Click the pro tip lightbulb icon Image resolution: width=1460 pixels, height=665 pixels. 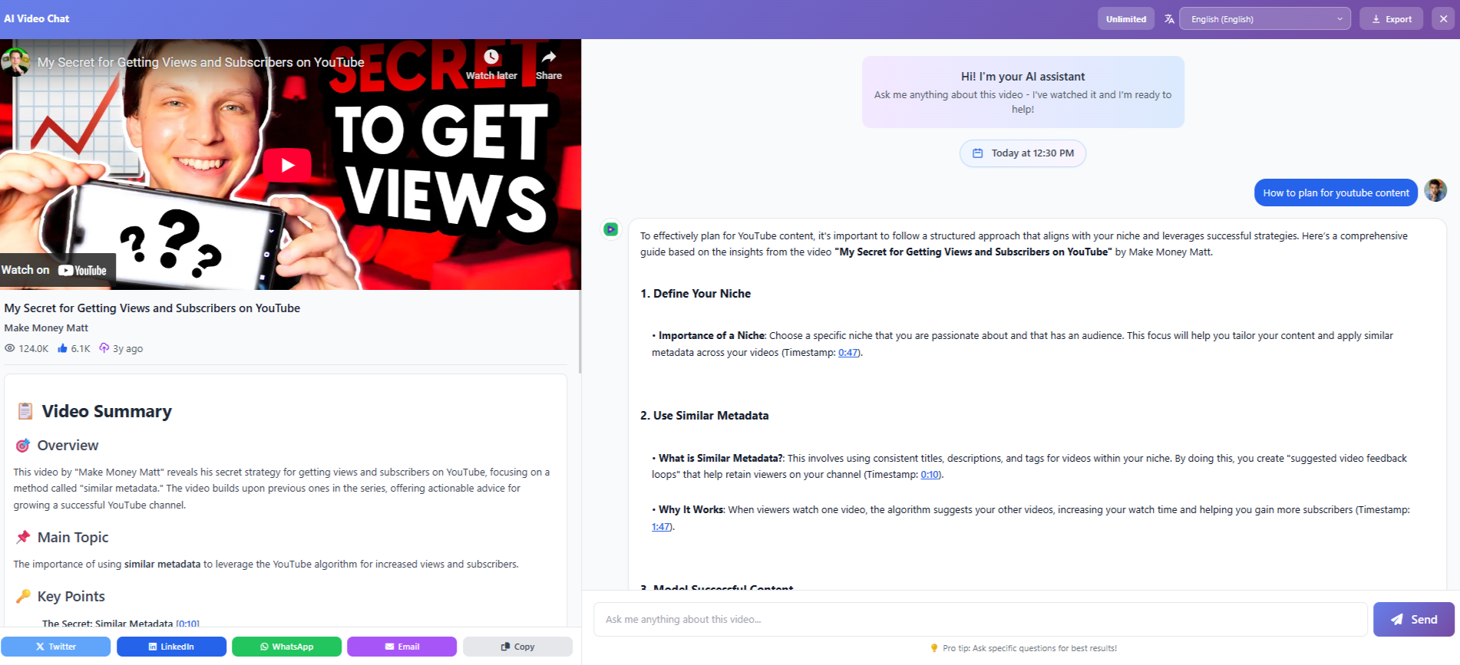[x=934, y=648]
